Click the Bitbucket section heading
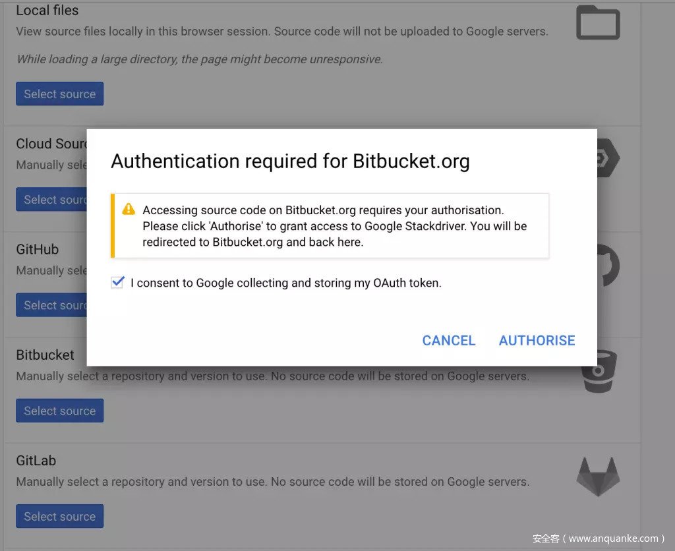Viewport: 675px width, 551px height. 45,355
